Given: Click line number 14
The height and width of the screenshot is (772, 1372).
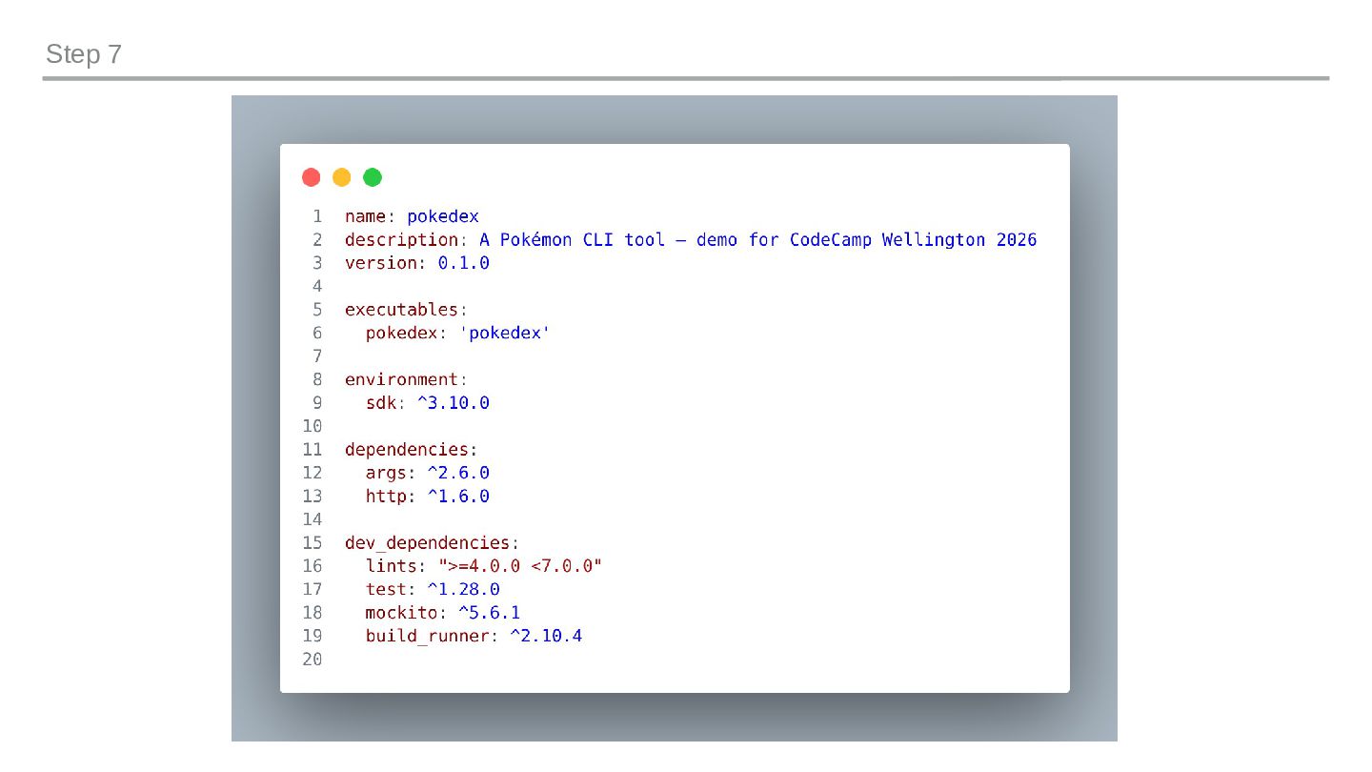Looking at the screenshot, I should click(313, 519).
